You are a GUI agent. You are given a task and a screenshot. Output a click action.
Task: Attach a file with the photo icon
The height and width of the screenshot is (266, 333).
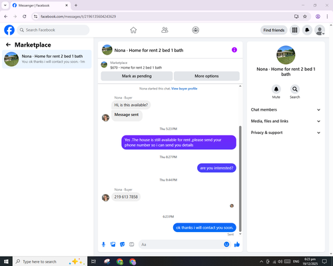coord(113,245)
